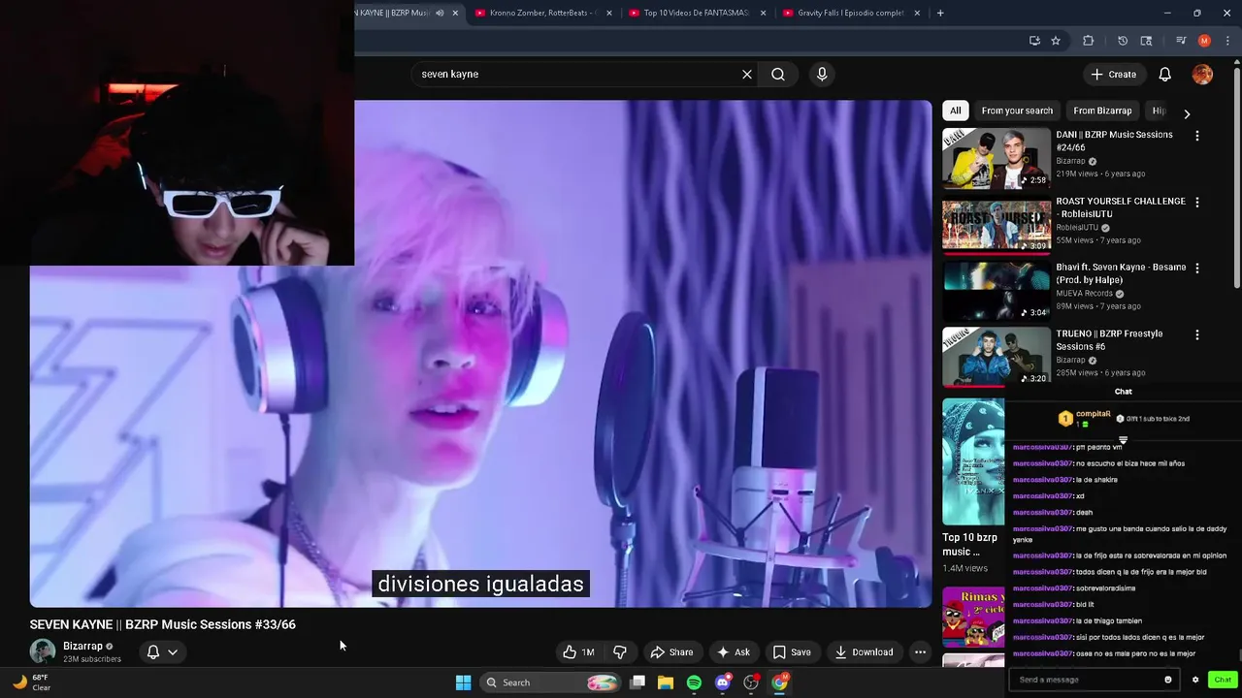The image size is (1242, 698).
Task: Close the SEVEN KAYNE BZRP tab
Action: click(x=455, y=13)
